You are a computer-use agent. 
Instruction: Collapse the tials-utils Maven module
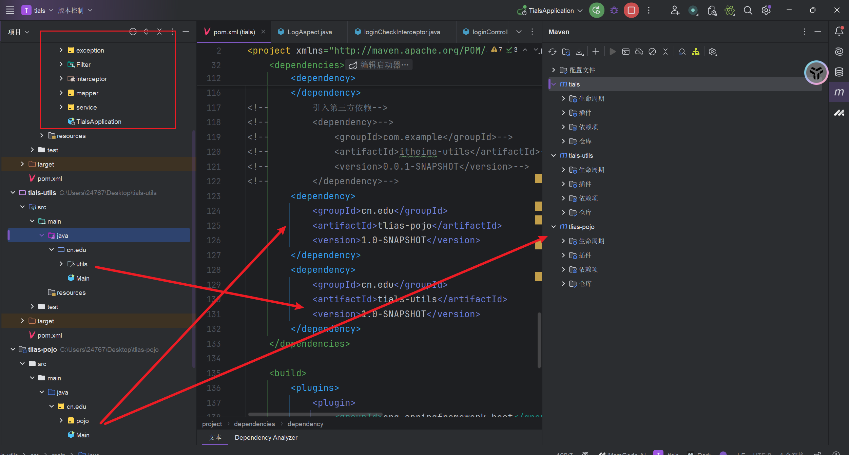[x=554, y=155]
